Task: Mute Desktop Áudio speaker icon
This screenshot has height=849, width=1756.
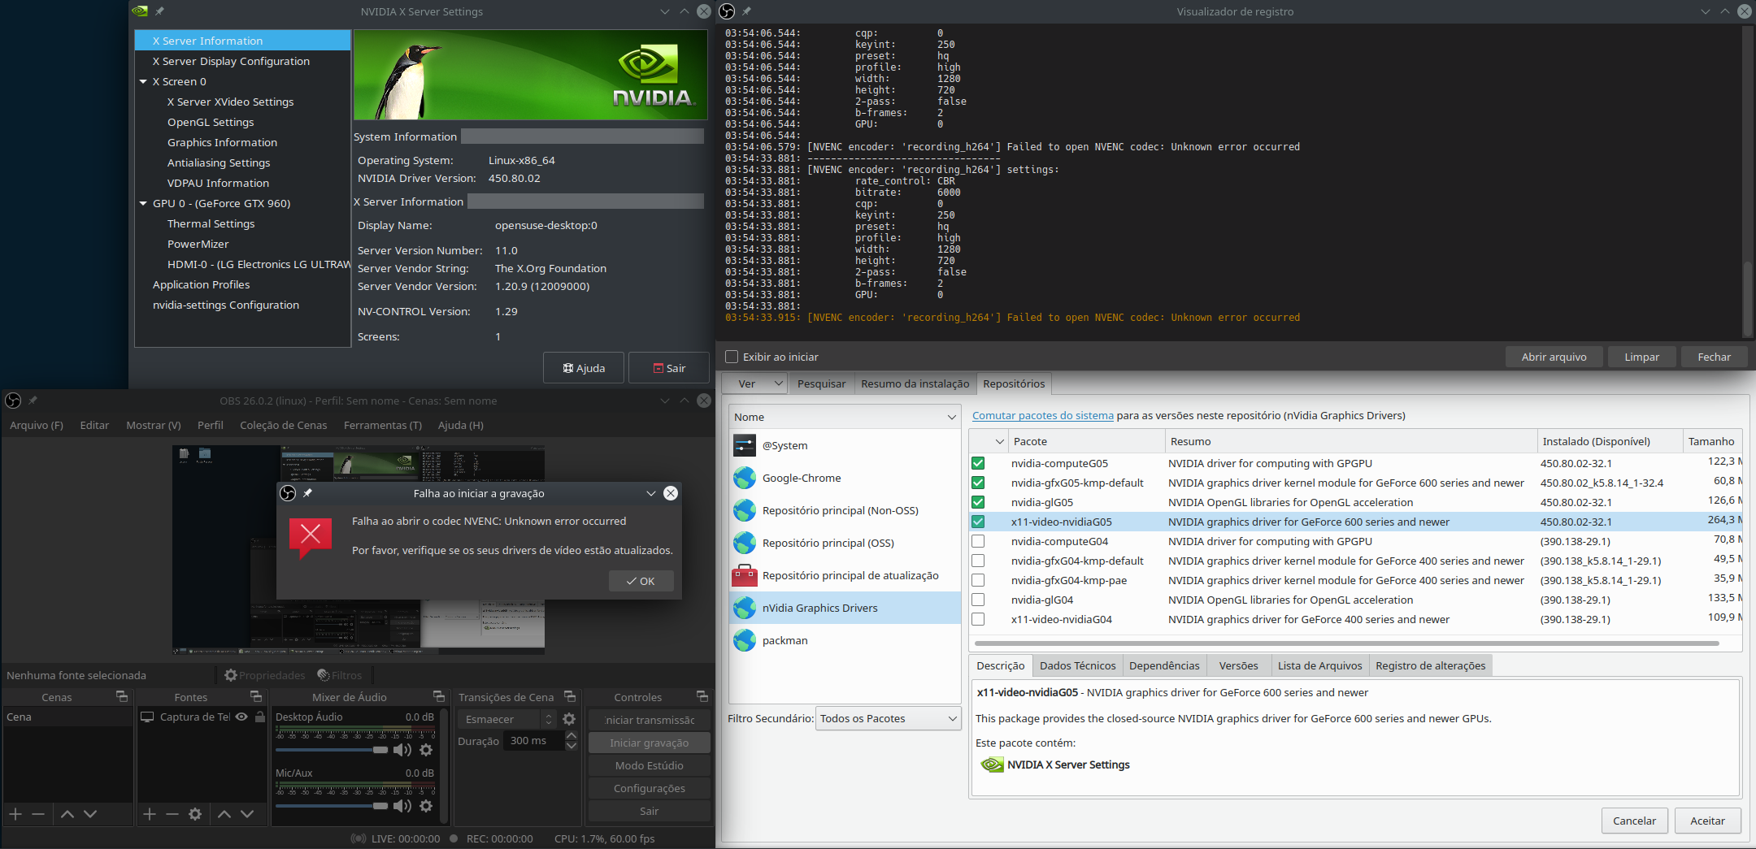Action: (402, 750)
